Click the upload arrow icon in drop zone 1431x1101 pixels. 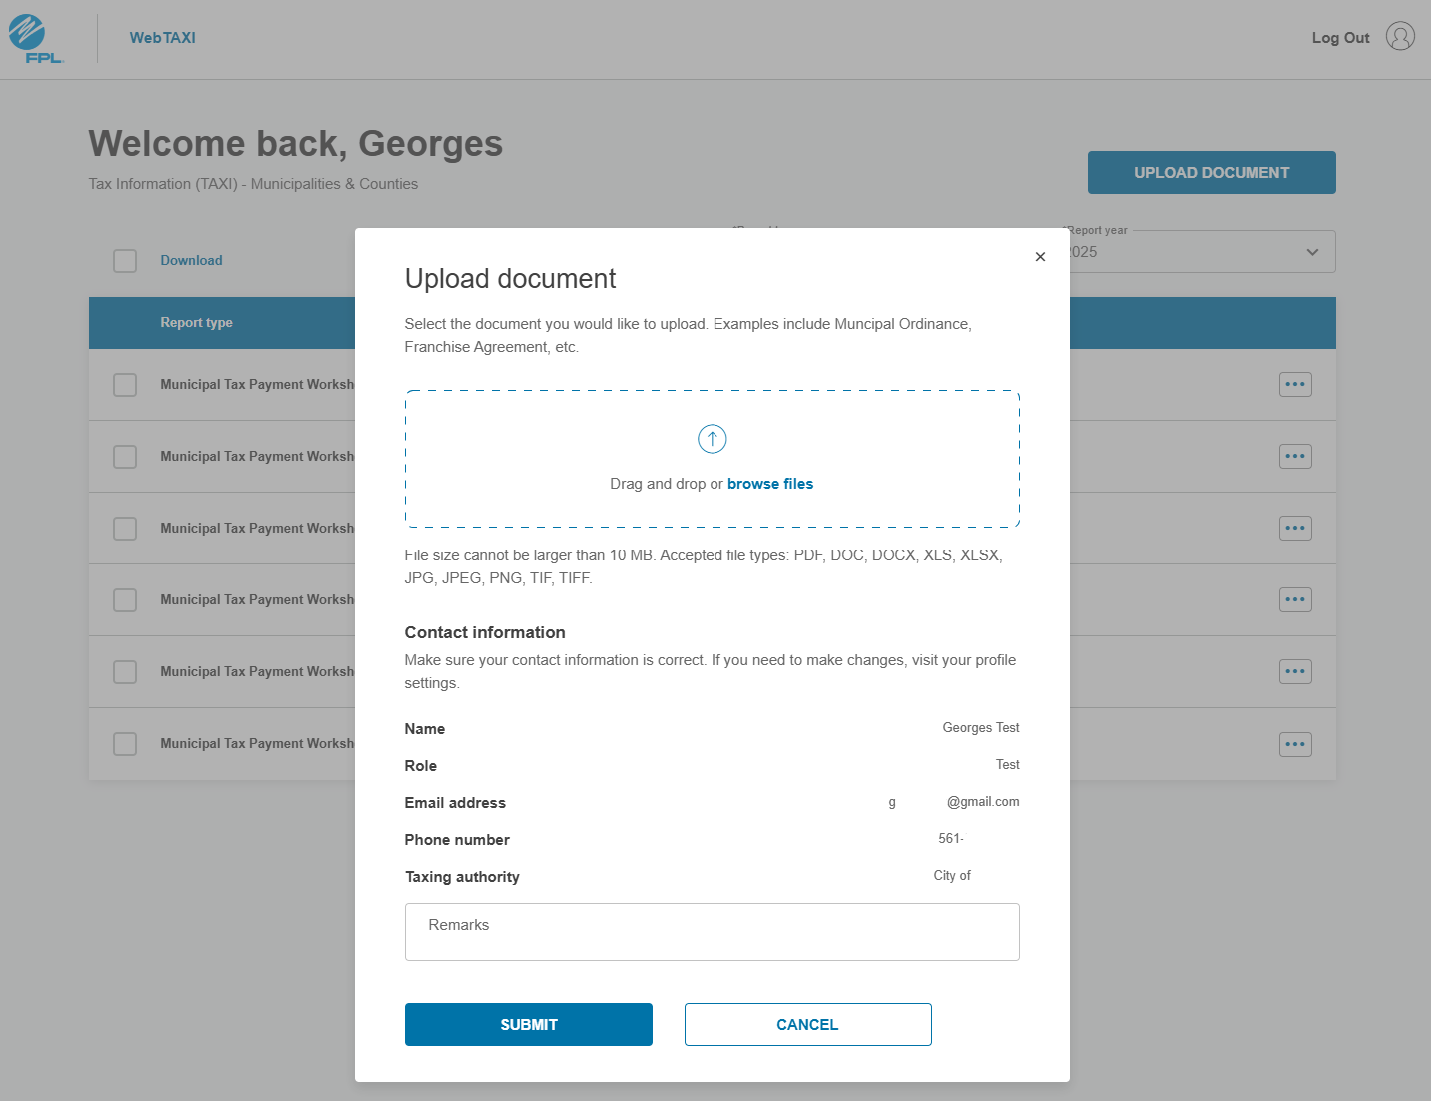pos(712,439)
